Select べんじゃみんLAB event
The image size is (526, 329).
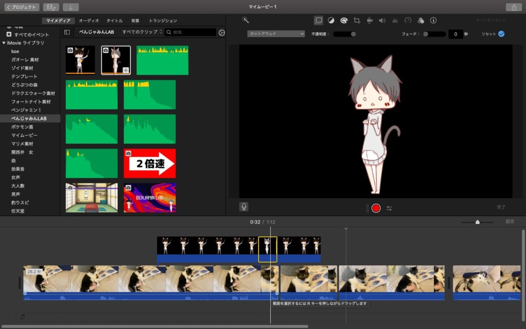(x=30, y=119)
